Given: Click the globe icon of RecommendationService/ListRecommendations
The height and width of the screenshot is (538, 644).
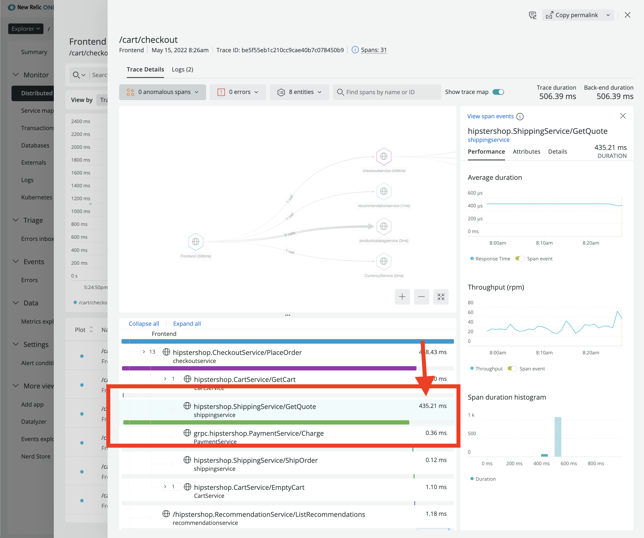Looking at the screenshot, I should 166,514.
